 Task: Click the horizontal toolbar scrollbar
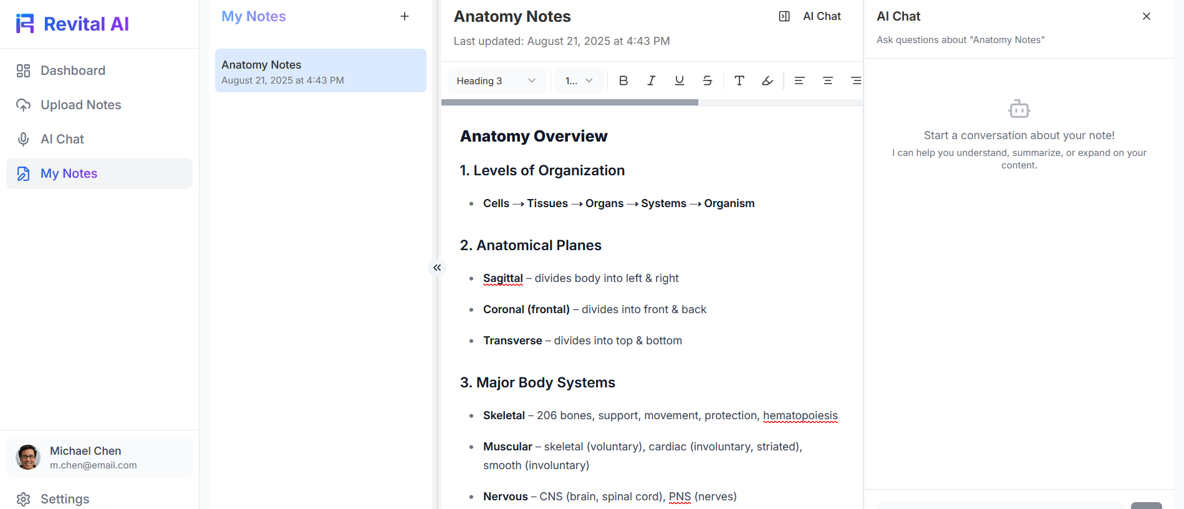[569, 102]
